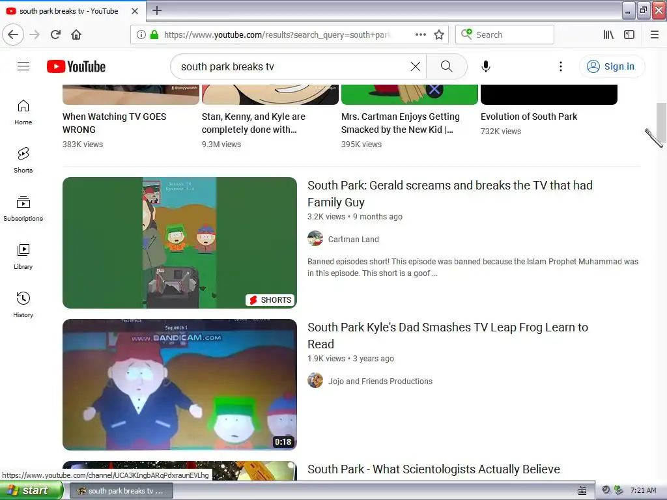Open 'Stan, Kenny, and Kyle are completely done' short
Image resolution: width=667 pixels, height=500 pixels.
(x=253, y=123)
